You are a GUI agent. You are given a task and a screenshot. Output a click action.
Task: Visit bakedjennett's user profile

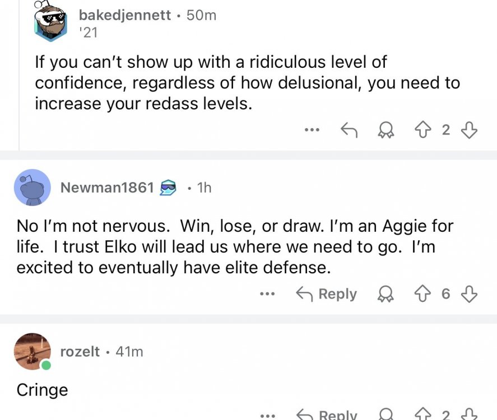124,15
